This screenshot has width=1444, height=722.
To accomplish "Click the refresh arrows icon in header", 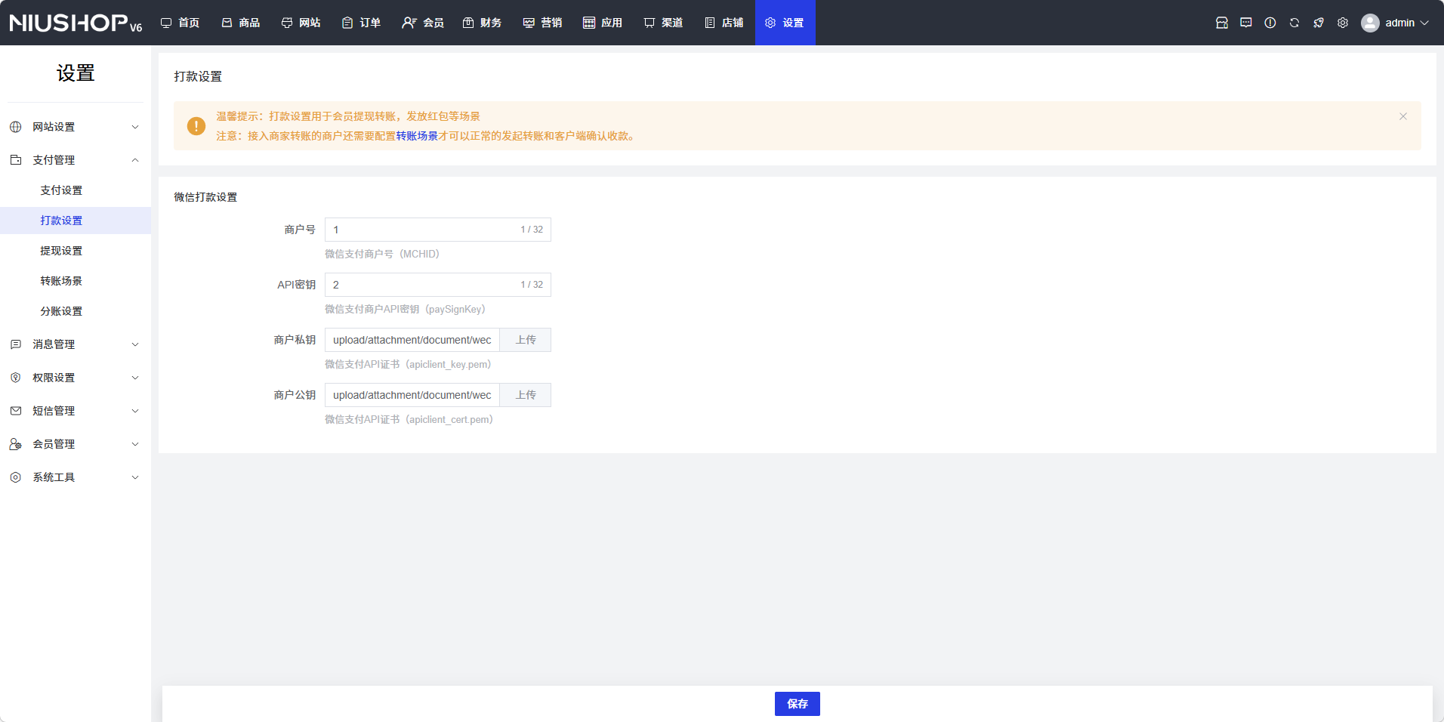I will (x=1294, y=23).
